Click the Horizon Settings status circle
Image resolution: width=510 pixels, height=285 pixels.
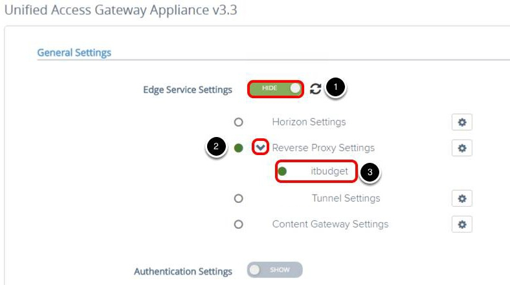238,122
